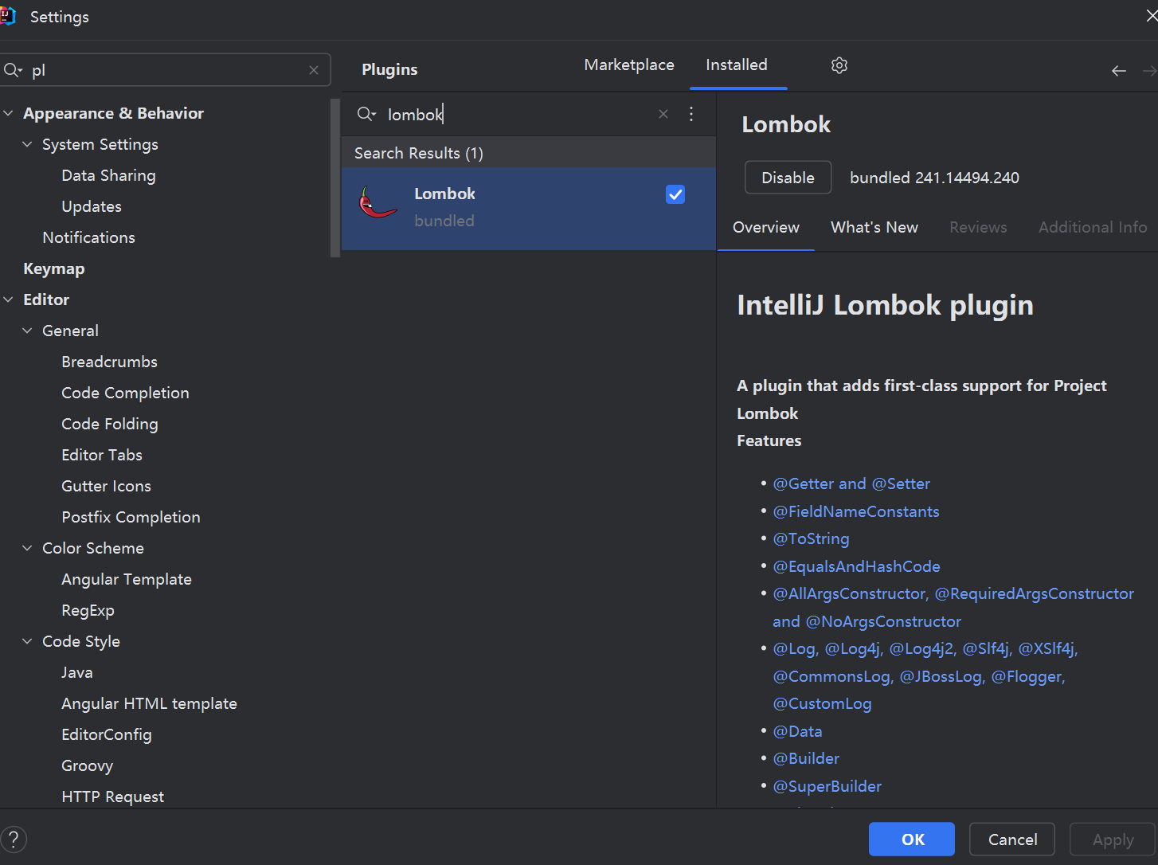Open Notifications settings
Image resolution: width=1158 pixels, height=865 pixels.
(x=88, y=237)
